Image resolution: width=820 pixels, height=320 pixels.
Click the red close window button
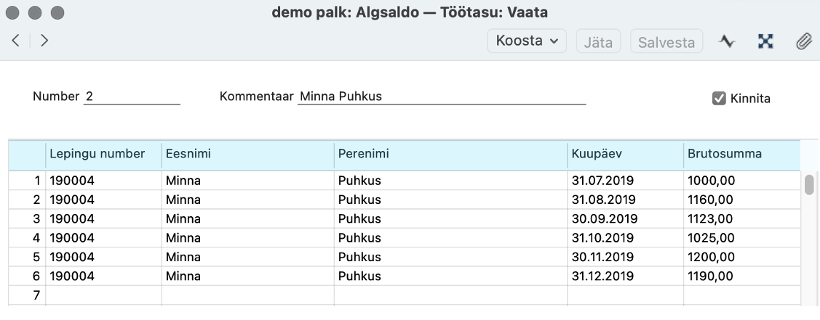tap(12, 12)
